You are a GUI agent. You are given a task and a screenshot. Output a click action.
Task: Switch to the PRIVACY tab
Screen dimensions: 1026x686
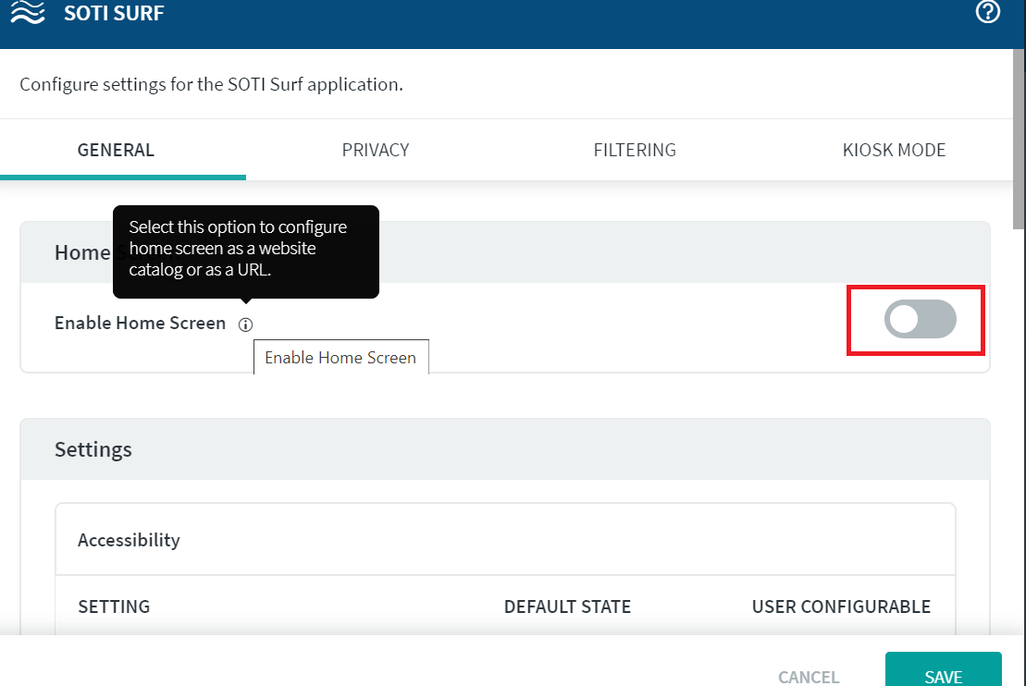coord(376,150)
